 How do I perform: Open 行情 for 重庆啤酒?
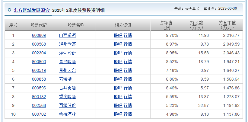[x=128, y=97]
